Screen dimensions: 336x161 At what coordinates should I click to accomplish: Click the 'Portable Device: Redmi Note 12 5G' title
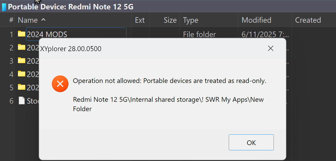71,7
